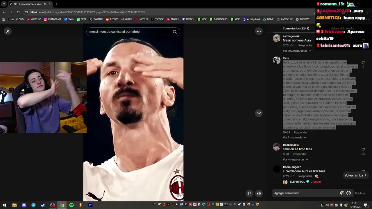
Task: Open the three-dot more options menu
Action: tap(259, 31)
